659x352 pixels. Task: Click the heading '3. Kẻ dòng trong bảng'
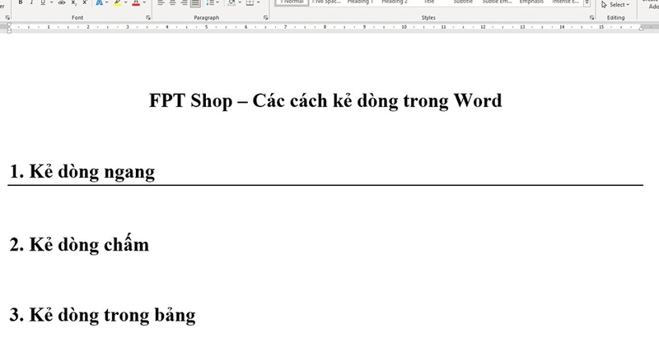click(x=102, y=316)
